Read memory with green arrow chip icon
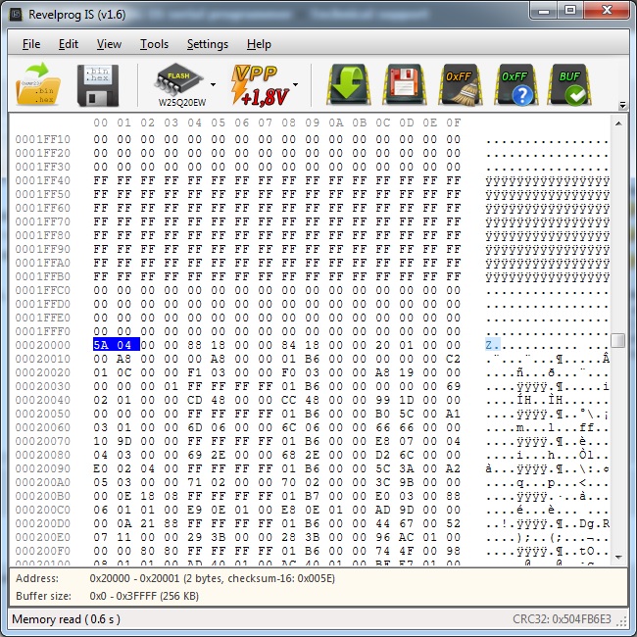637x637 pixels. tap(347, 85)
